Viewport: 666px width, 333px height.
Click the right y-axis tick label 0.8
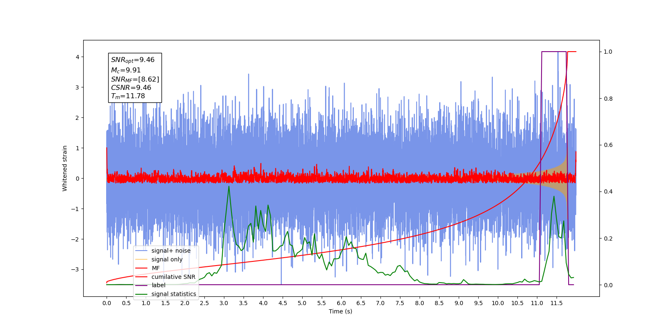(x=608, y=99)
